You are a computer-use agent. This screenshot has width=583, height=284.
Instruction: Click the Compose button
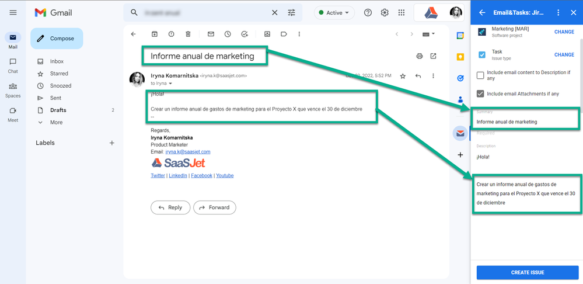(57, 39)
